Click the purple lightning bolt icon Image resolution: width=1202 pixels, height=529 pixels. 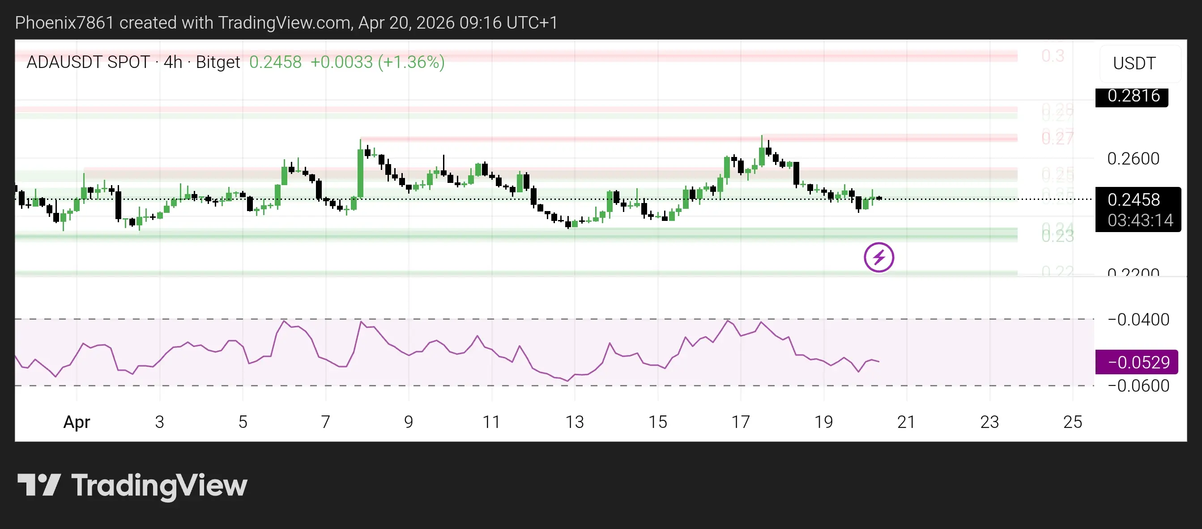coord(878,257)
